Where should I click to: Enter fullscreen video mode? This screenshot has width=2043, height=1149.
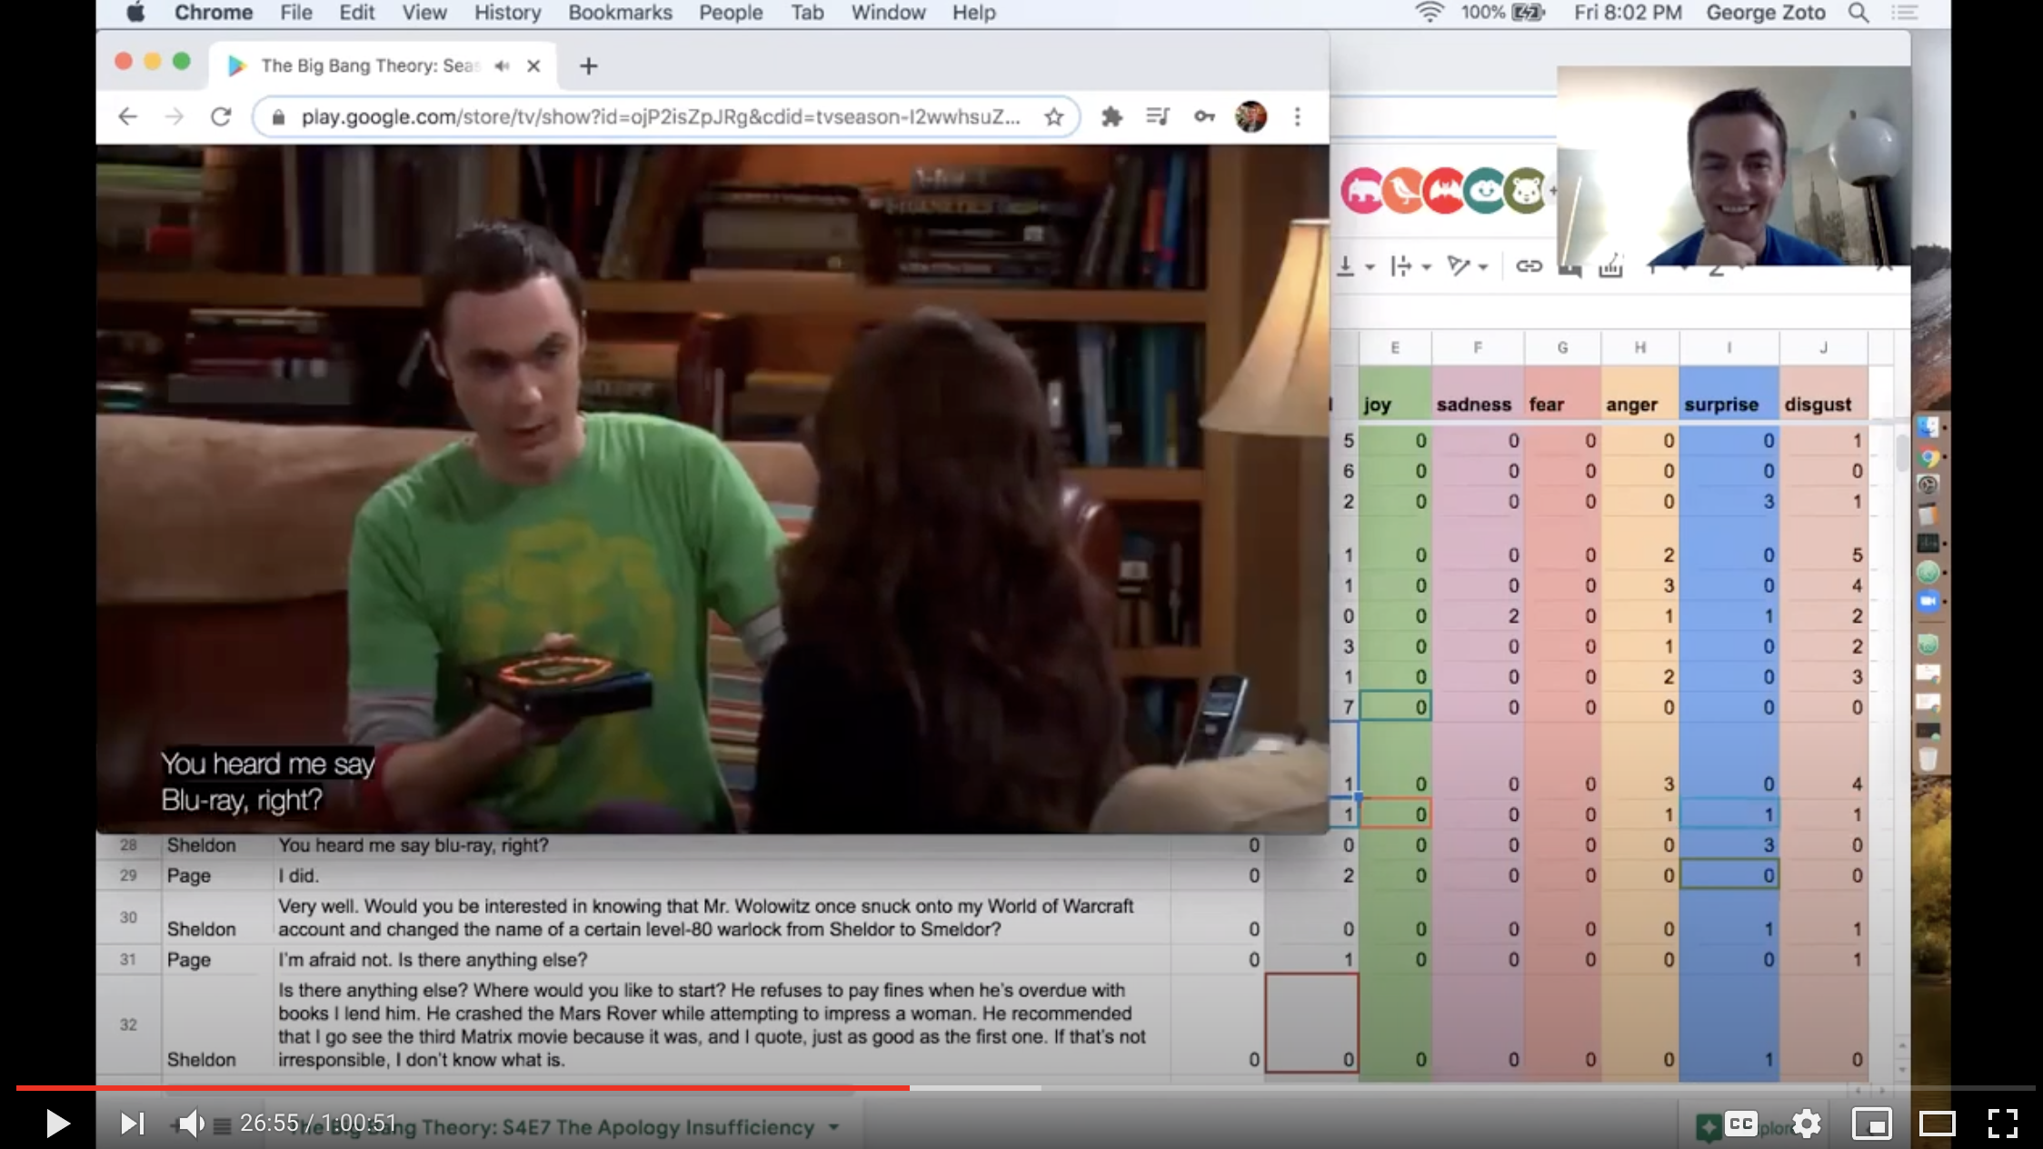(x=2002, y=1124)
